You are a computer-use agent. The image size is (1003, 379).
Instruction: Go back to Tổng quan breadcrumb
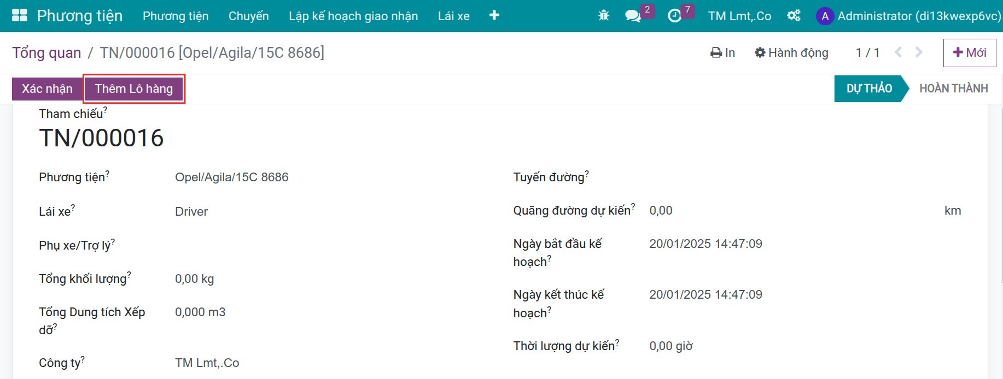click(x=46, y=52)
